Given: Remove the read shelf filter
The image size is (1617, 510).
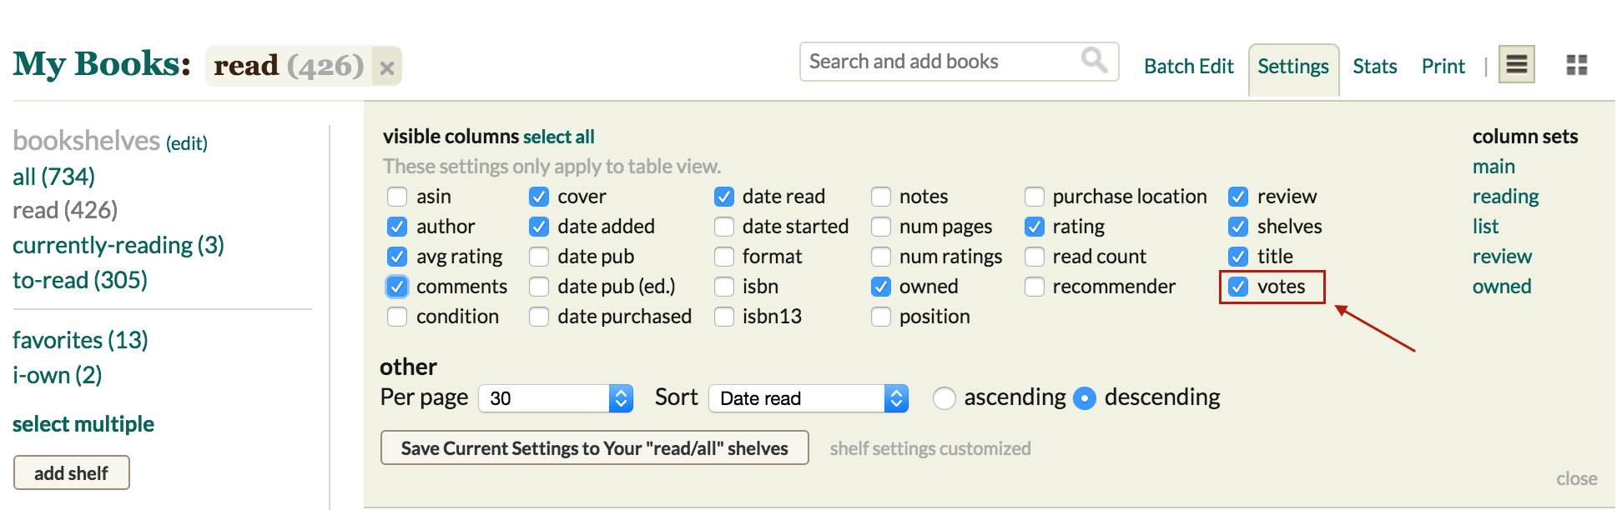Looking at the screenshot, I should click(386, 67).
